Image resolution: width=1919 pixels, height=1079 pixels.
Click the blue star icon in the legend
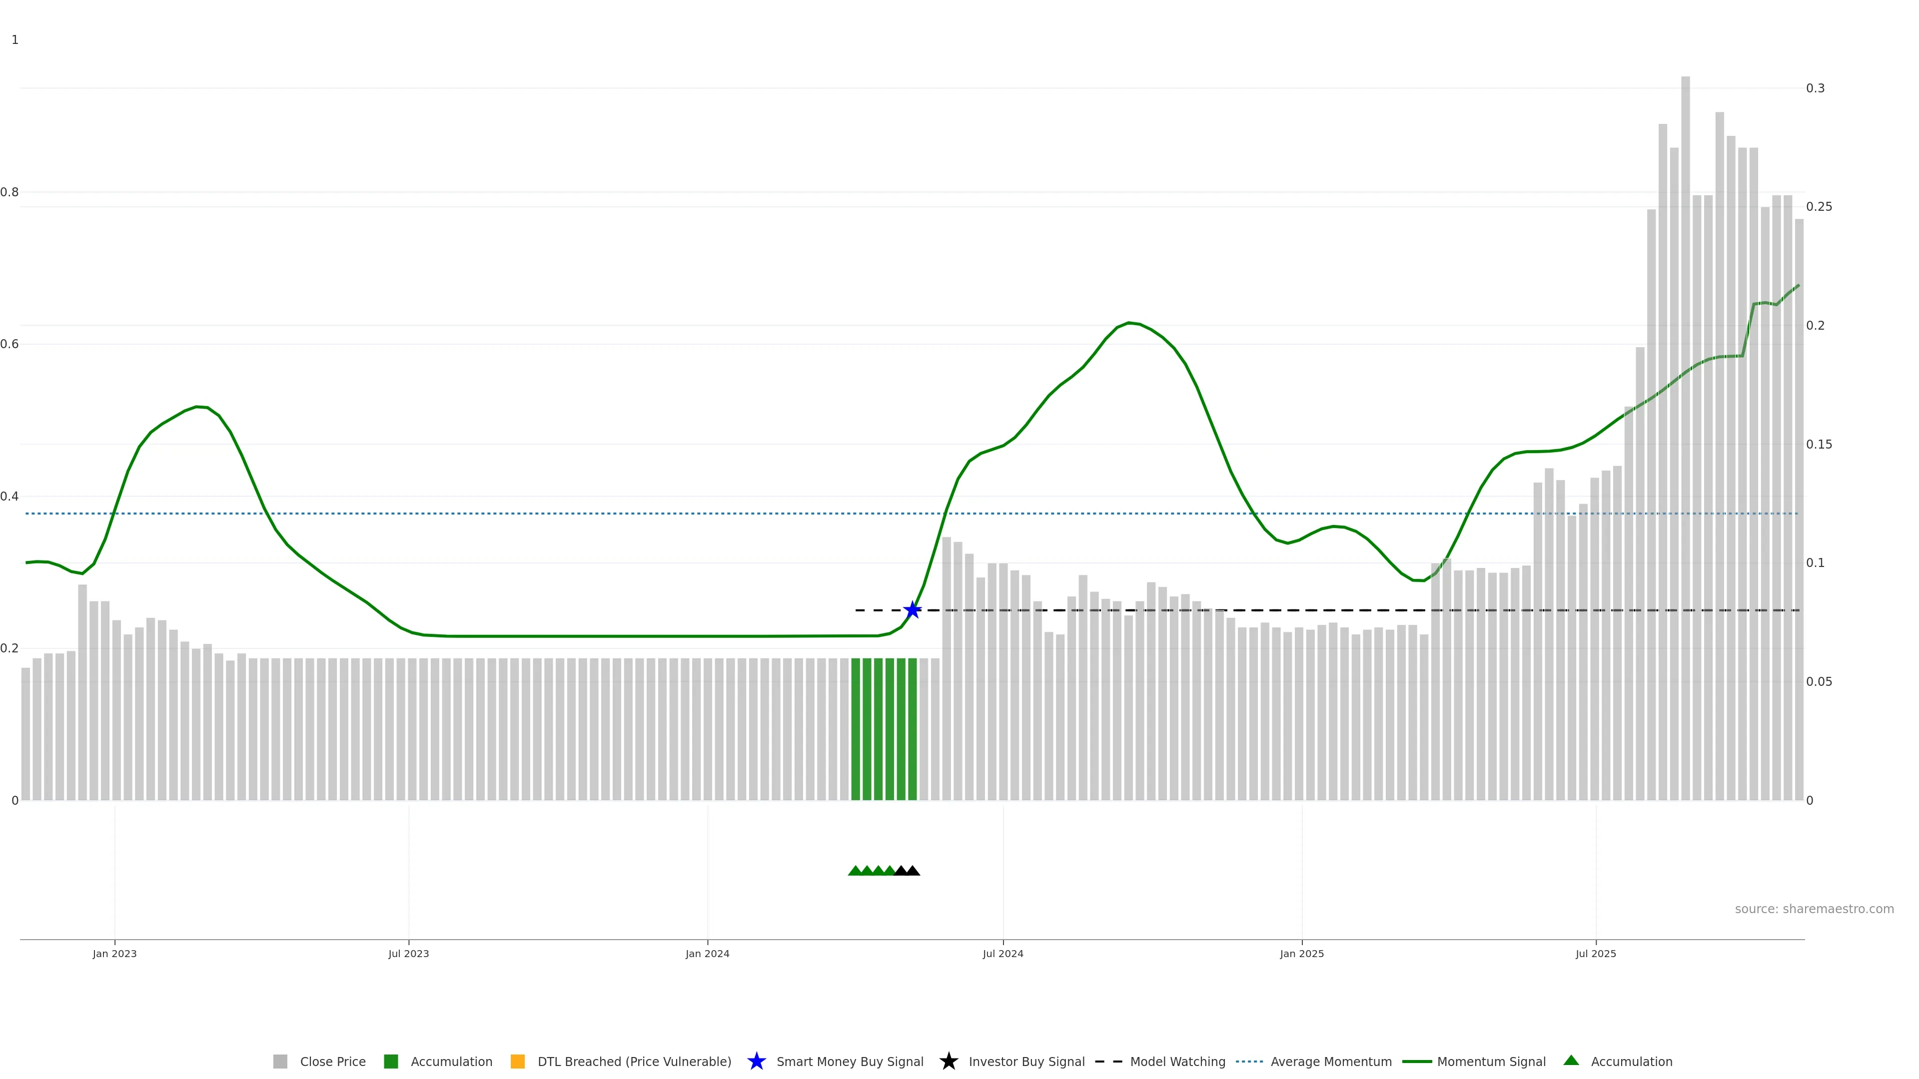[756, 1061]
